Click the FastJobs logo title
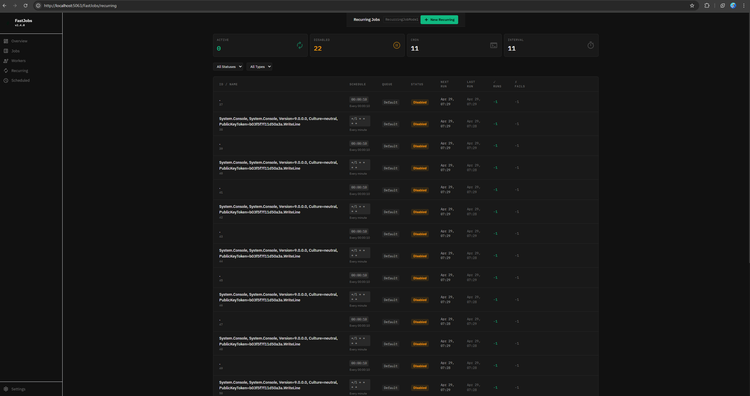Viewport: 750px width, 396px height. (24, 21)
